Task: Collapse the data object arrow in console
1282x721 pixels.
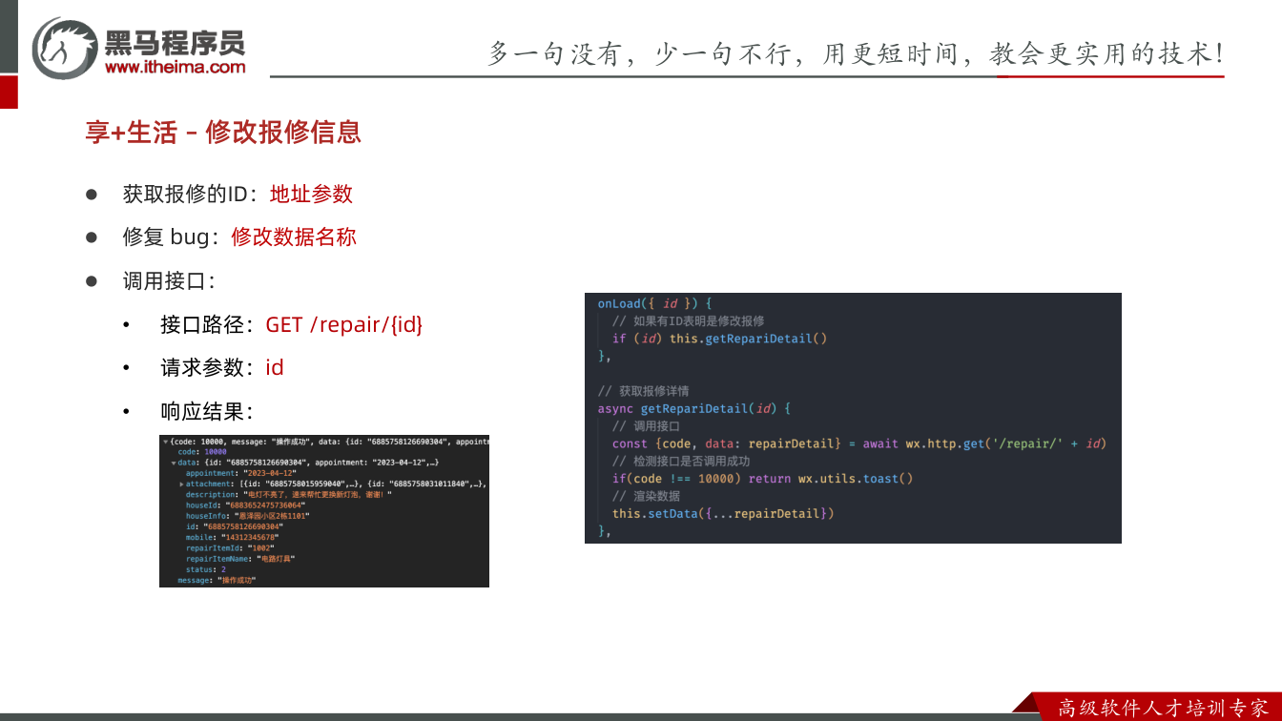Action: (x=174, y=463)
